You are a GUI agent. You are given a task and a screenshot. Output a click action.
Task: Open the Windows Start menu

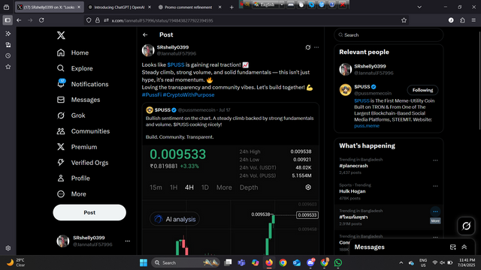click(144, 262)
